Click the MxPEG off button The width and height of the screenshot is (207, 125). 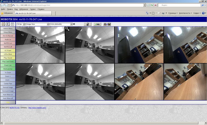[8, 47]
